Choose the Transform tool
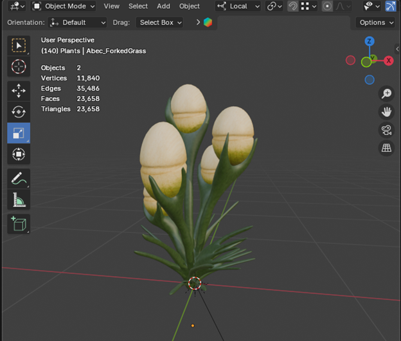The height and width of the screenshot is (341, 401). 19,154
